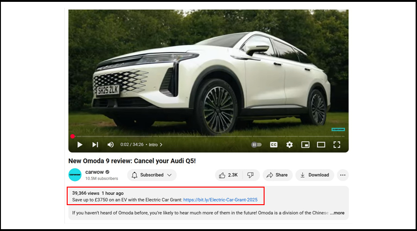Like the video with thumbs up
Screen dimensions: 417x231
[228, 175]
